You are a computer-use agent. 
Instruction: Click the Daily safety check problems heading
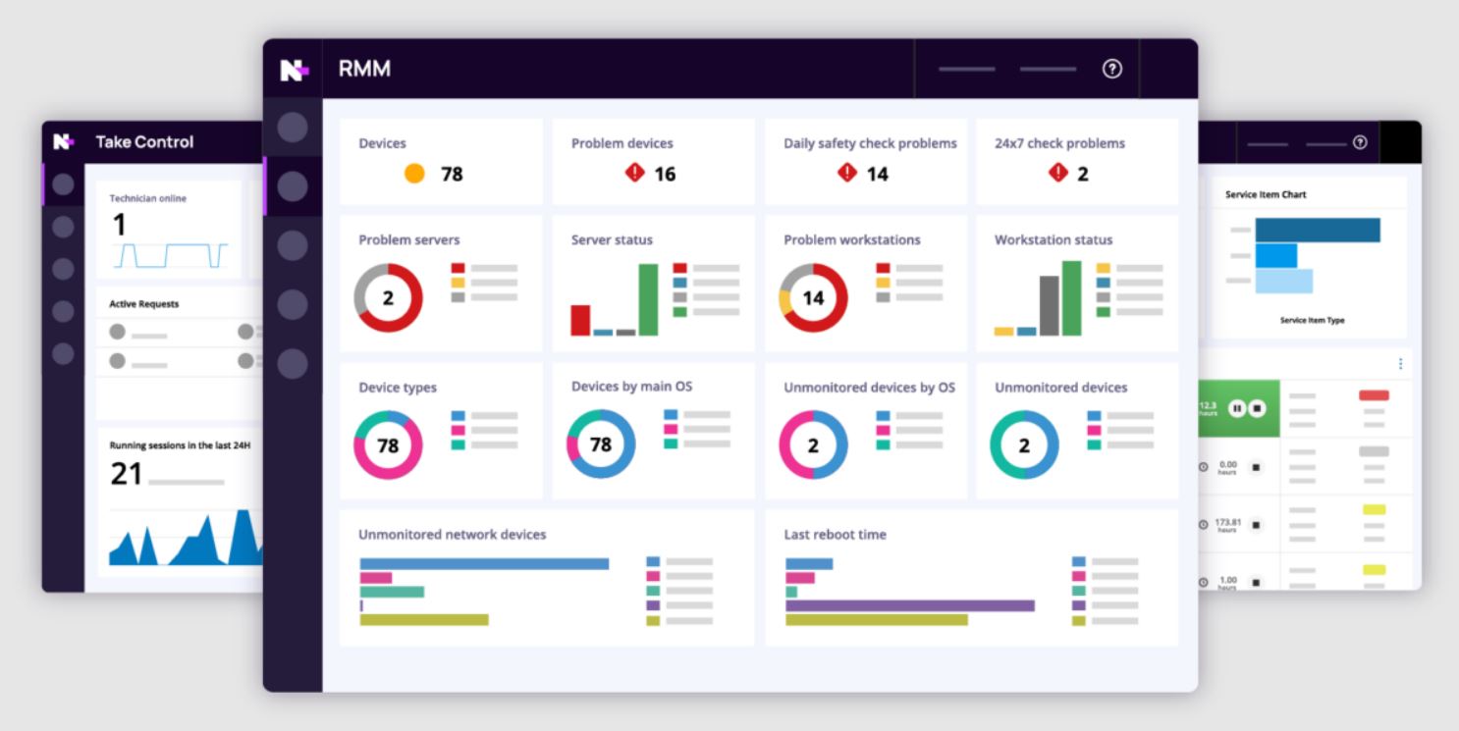click(x=870, y=143)
